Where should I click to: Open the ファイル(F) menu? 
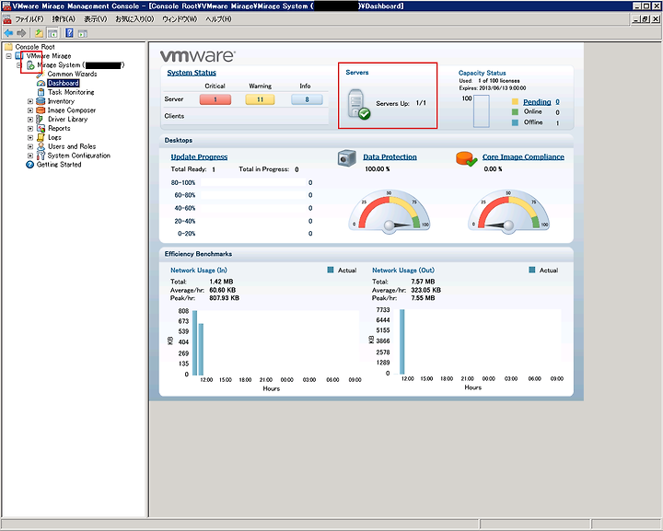[x=29, y=19]
